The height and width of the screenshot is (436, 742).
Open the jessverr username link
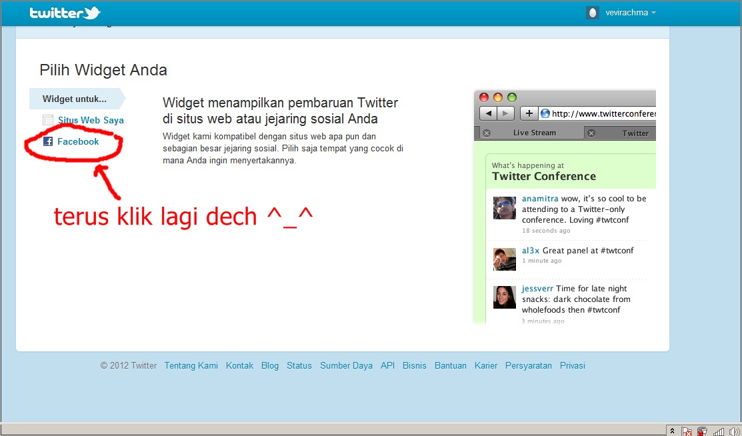pyautogui.click(x=537, y=289)
